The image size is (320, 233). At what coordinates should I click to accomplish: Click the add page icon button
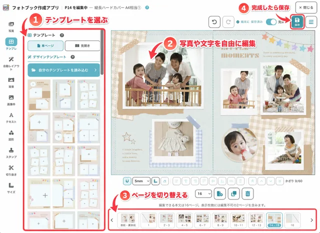[220, 193]
